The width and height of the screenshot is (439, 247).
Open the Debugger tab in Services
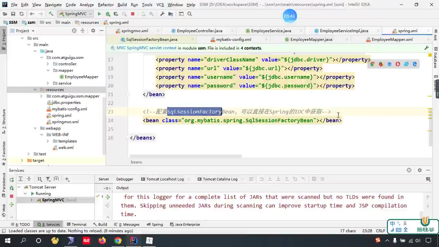coord(125,179)
